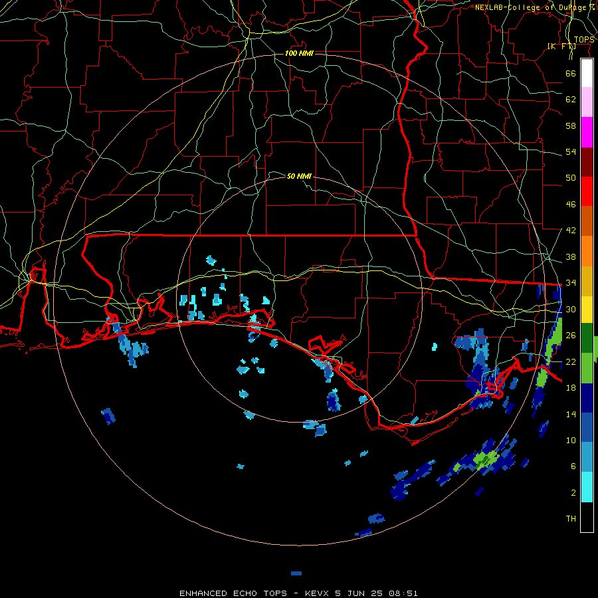The height and width of the screenshot is (598, 598).
Task: Choose the cyan legend swatch
Action: click(x=587, y=487)
